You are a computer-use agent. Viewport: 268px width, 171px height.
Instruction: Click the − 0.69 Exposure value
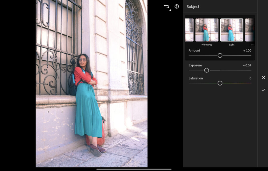click(246, 65)
